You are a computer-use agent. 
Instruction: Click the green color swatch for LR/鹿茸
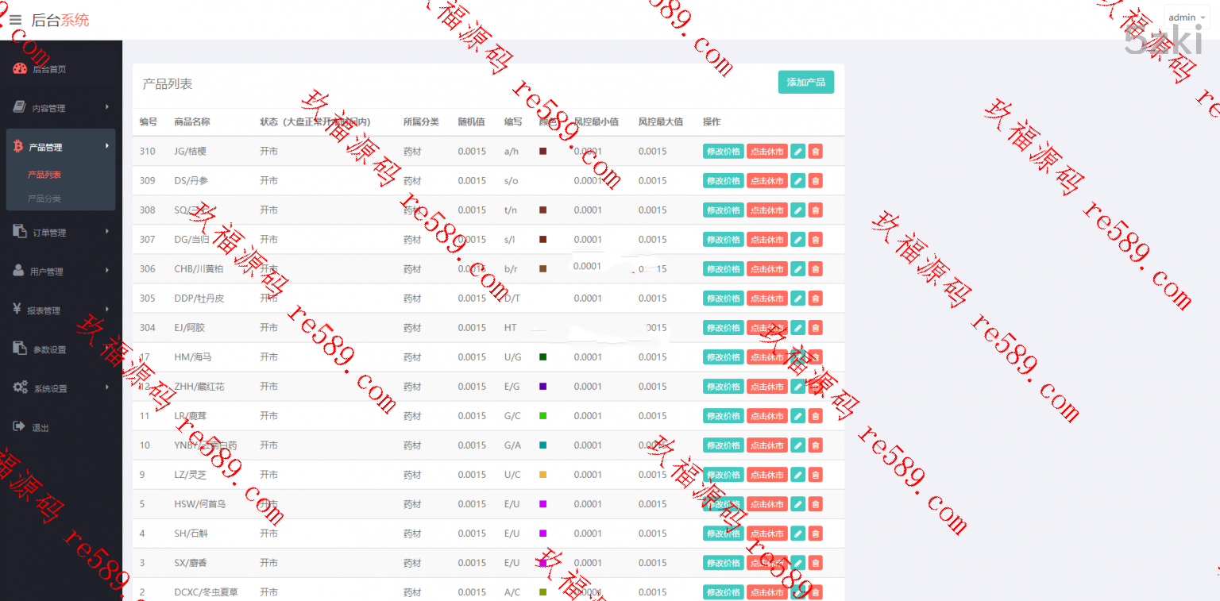click(542, 416)
